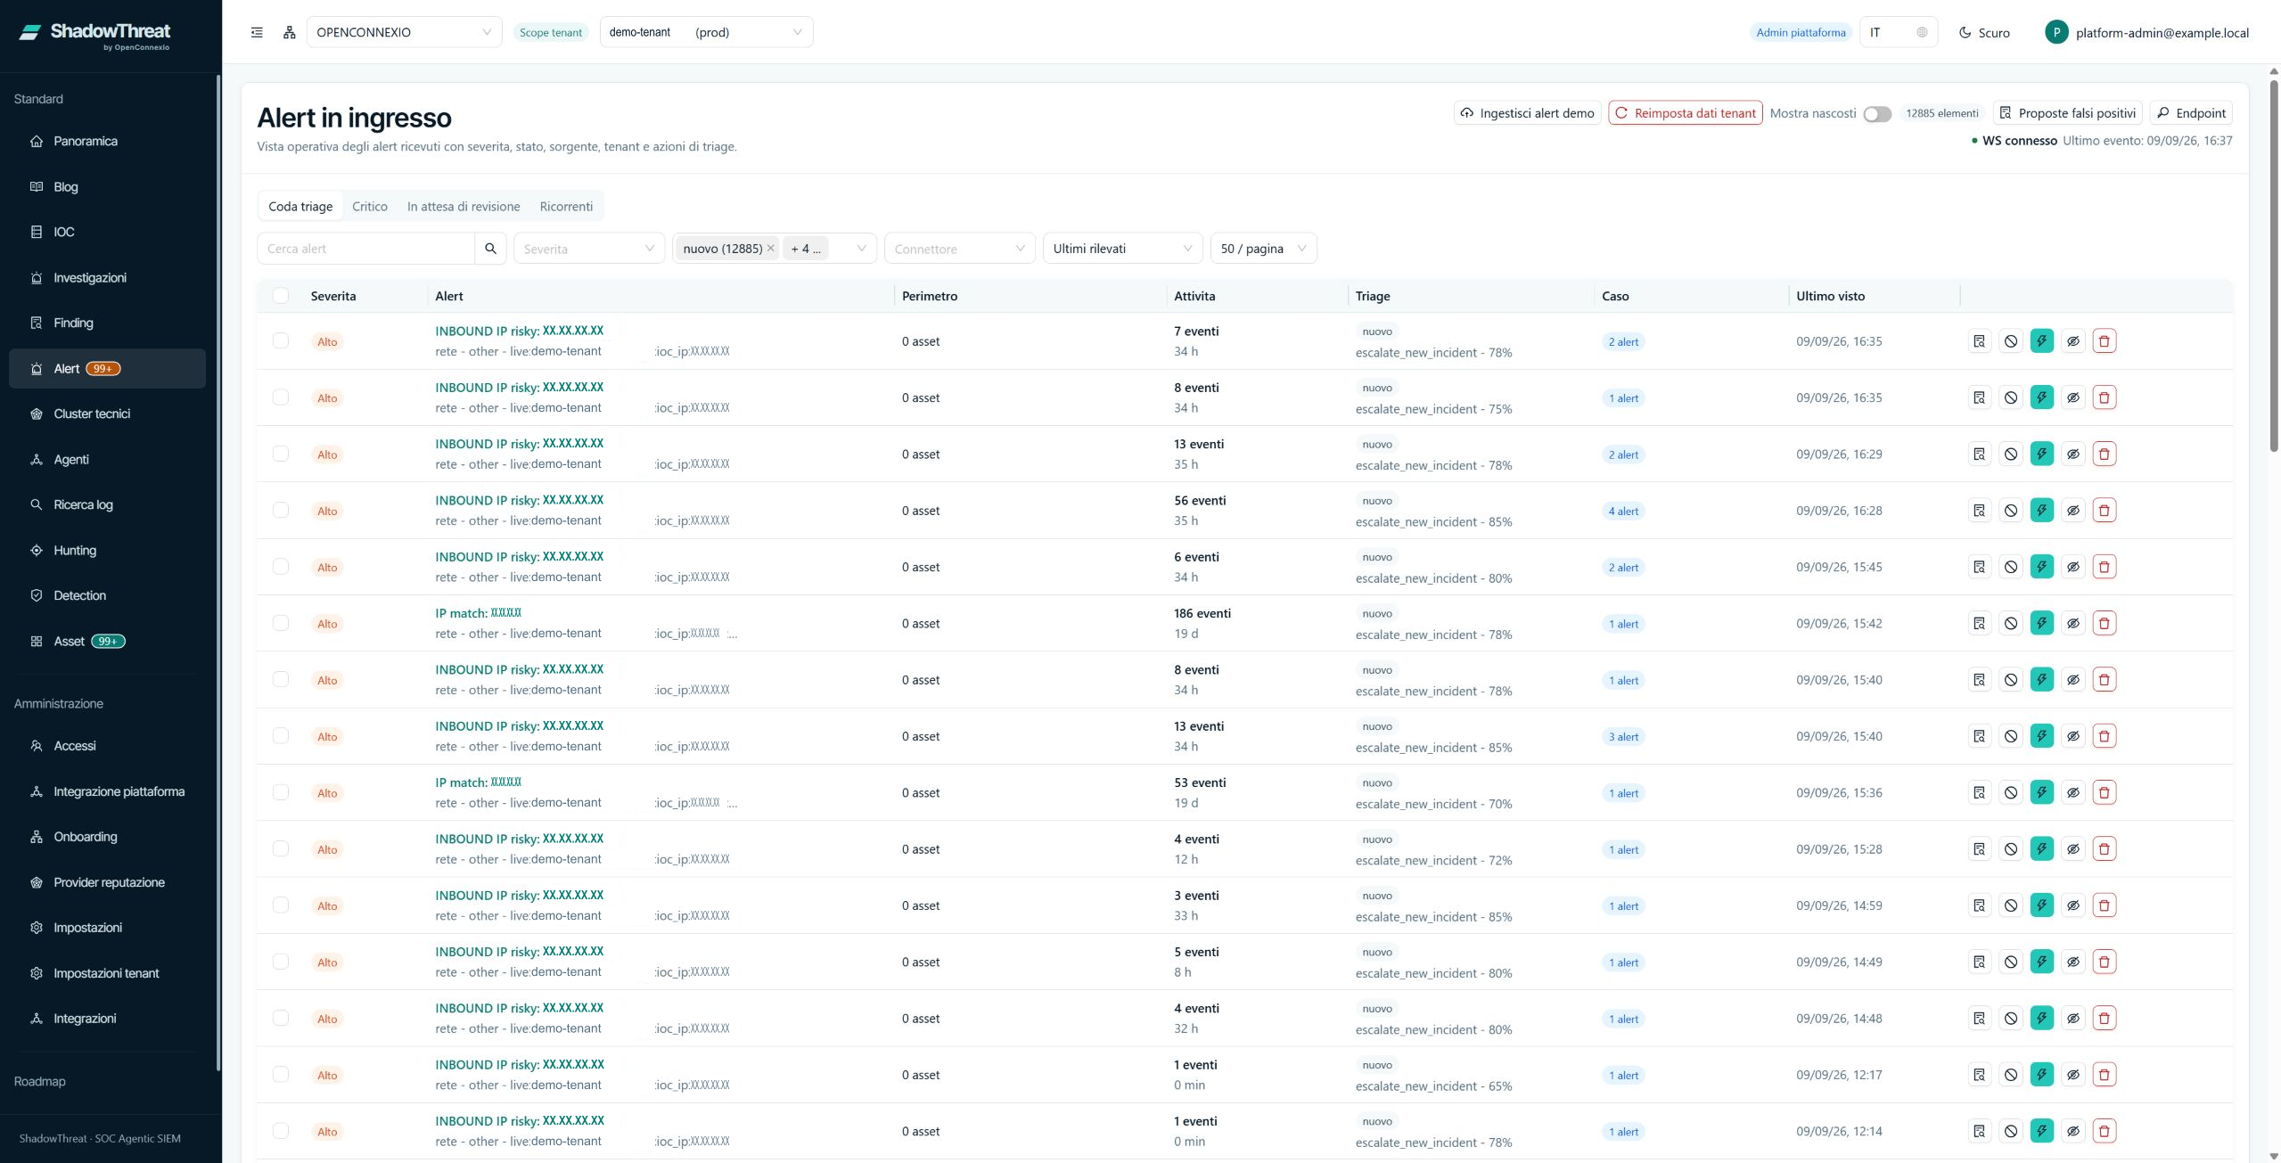Click the delete trash icon for 16:28 row
2281x1163 pixels.
[x=2104, y=511]
